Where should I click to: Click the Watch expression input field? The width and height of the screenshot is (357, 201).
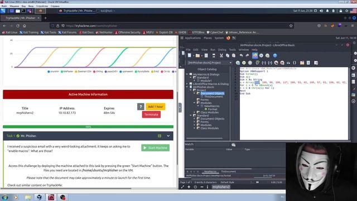212,145
